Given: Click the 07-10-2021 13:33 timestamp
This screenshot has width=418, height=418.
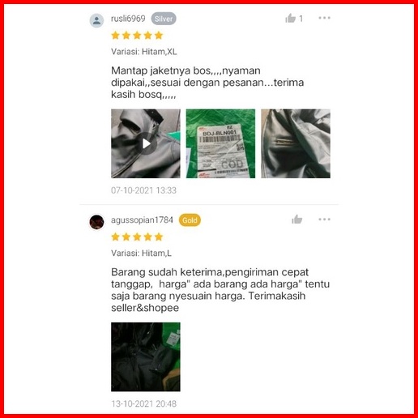Looking at the screenshot, I should coord(143,190).
